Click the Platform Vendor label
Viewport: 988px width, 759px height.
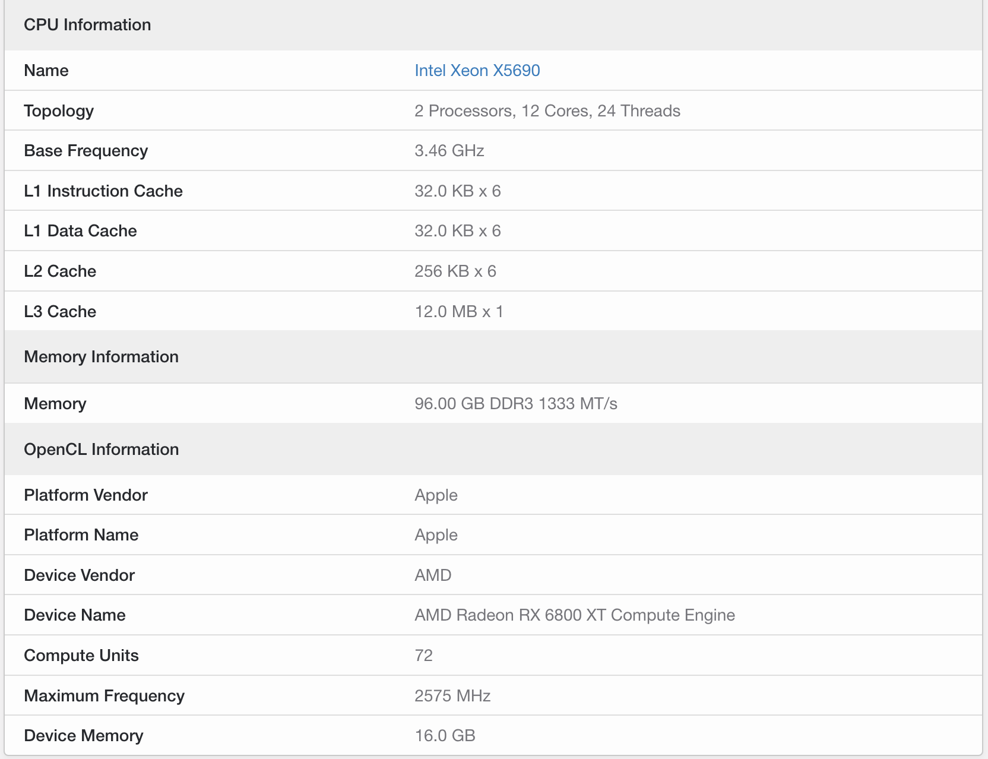[85, 495]
